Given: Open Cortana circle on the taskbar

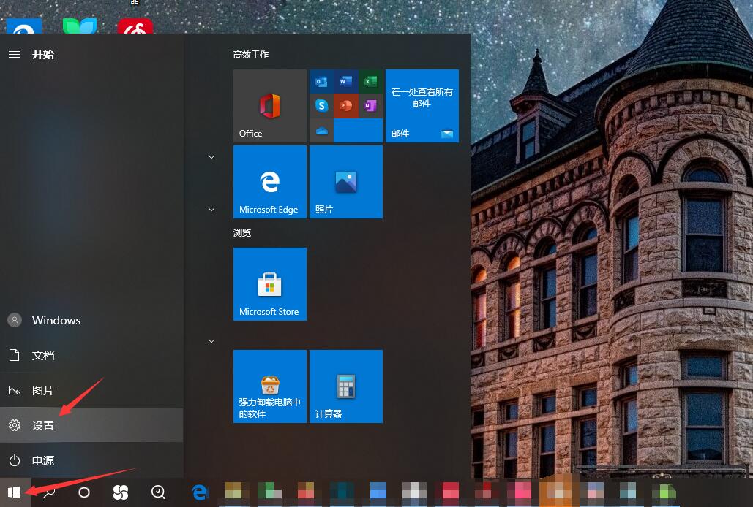Looking at the screenshot, I should click(84, 492).
